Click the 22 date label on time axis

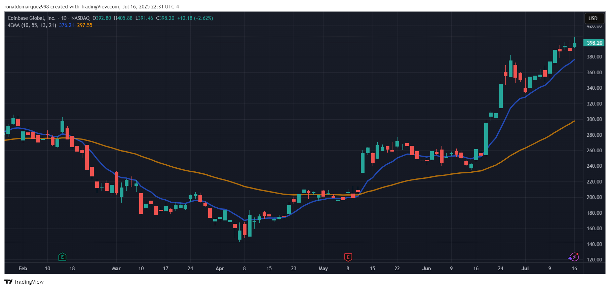(397, 269)
